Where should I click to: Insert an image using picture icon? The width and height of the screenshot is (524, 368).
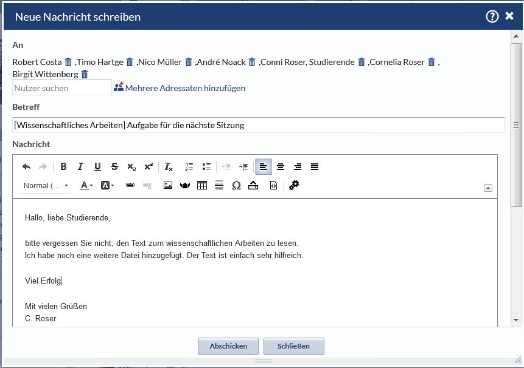pos(168,186)
